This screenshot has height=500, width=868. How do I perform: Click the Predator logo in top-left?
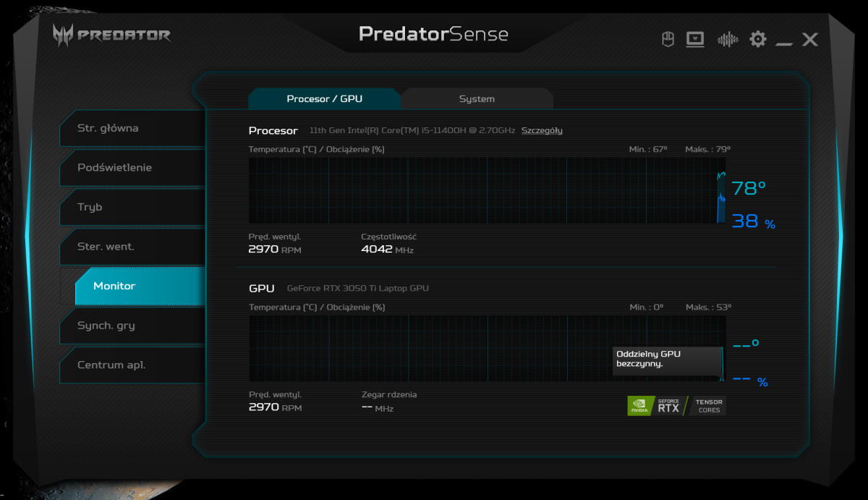(x=111, y=35)
